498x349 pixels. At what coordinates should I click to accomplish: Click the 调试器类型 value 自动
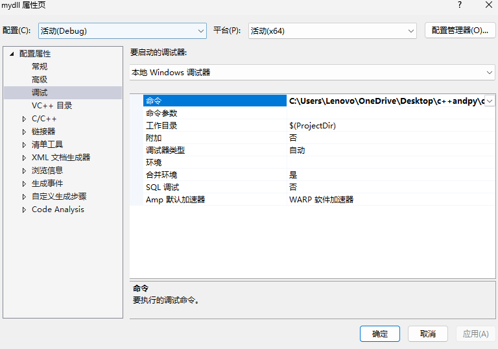click(x=297, y=150)
